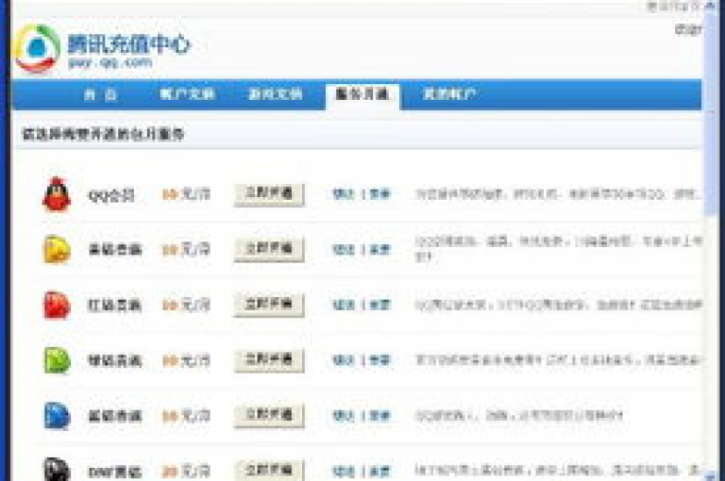Click the 10元/月 price of 黄钻贵族
Viewport: 725px width, 481px height.
(x=186, y=250)
